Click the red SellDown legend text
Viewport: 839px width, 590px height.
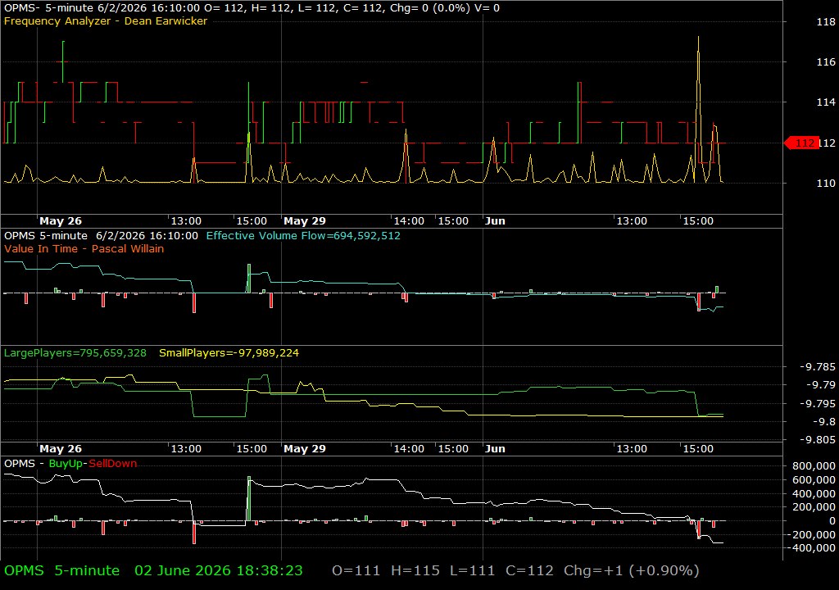coord(112,464)
